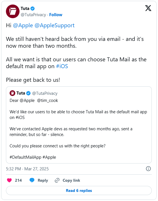Open the @TutaPrivacy handle under the name
Viewport: 158px width, 201px height.
tap(33, 15)
